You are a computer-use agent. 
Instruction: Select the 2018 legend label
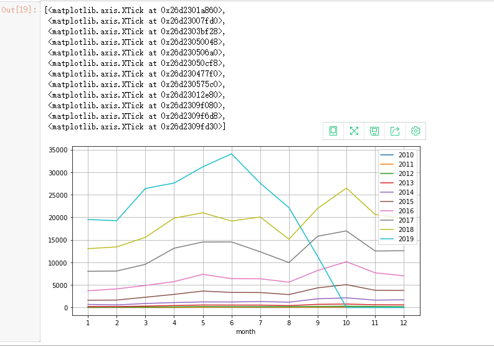(406, 229)
